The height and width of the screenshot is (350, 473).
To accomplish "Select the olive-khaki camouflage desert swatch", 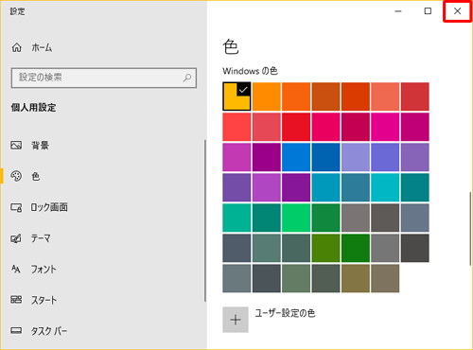I will (x=356, y=278).
